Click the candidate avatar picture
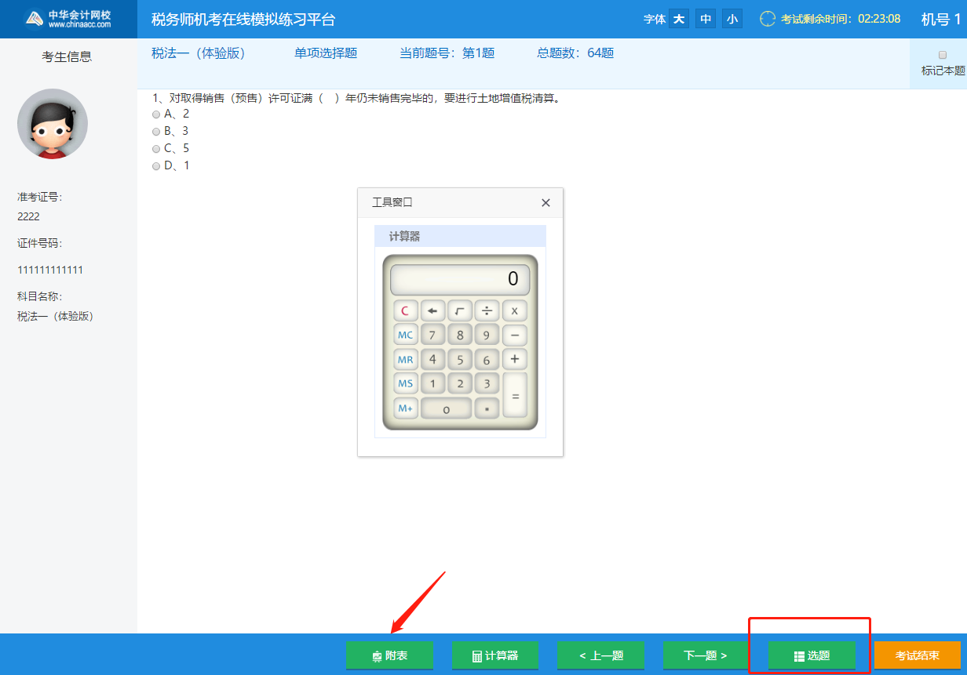Screen dimensions: 967x675 (x=53, y=124)
